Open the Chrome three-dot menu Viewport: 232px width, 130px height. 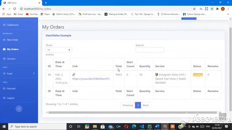tap(228, 9)
